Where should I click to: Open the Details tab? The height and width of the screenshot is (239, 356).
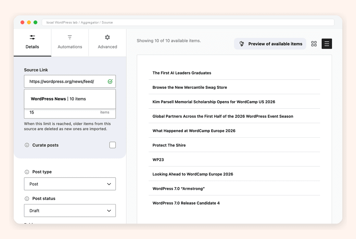click(x=32, y=43)
